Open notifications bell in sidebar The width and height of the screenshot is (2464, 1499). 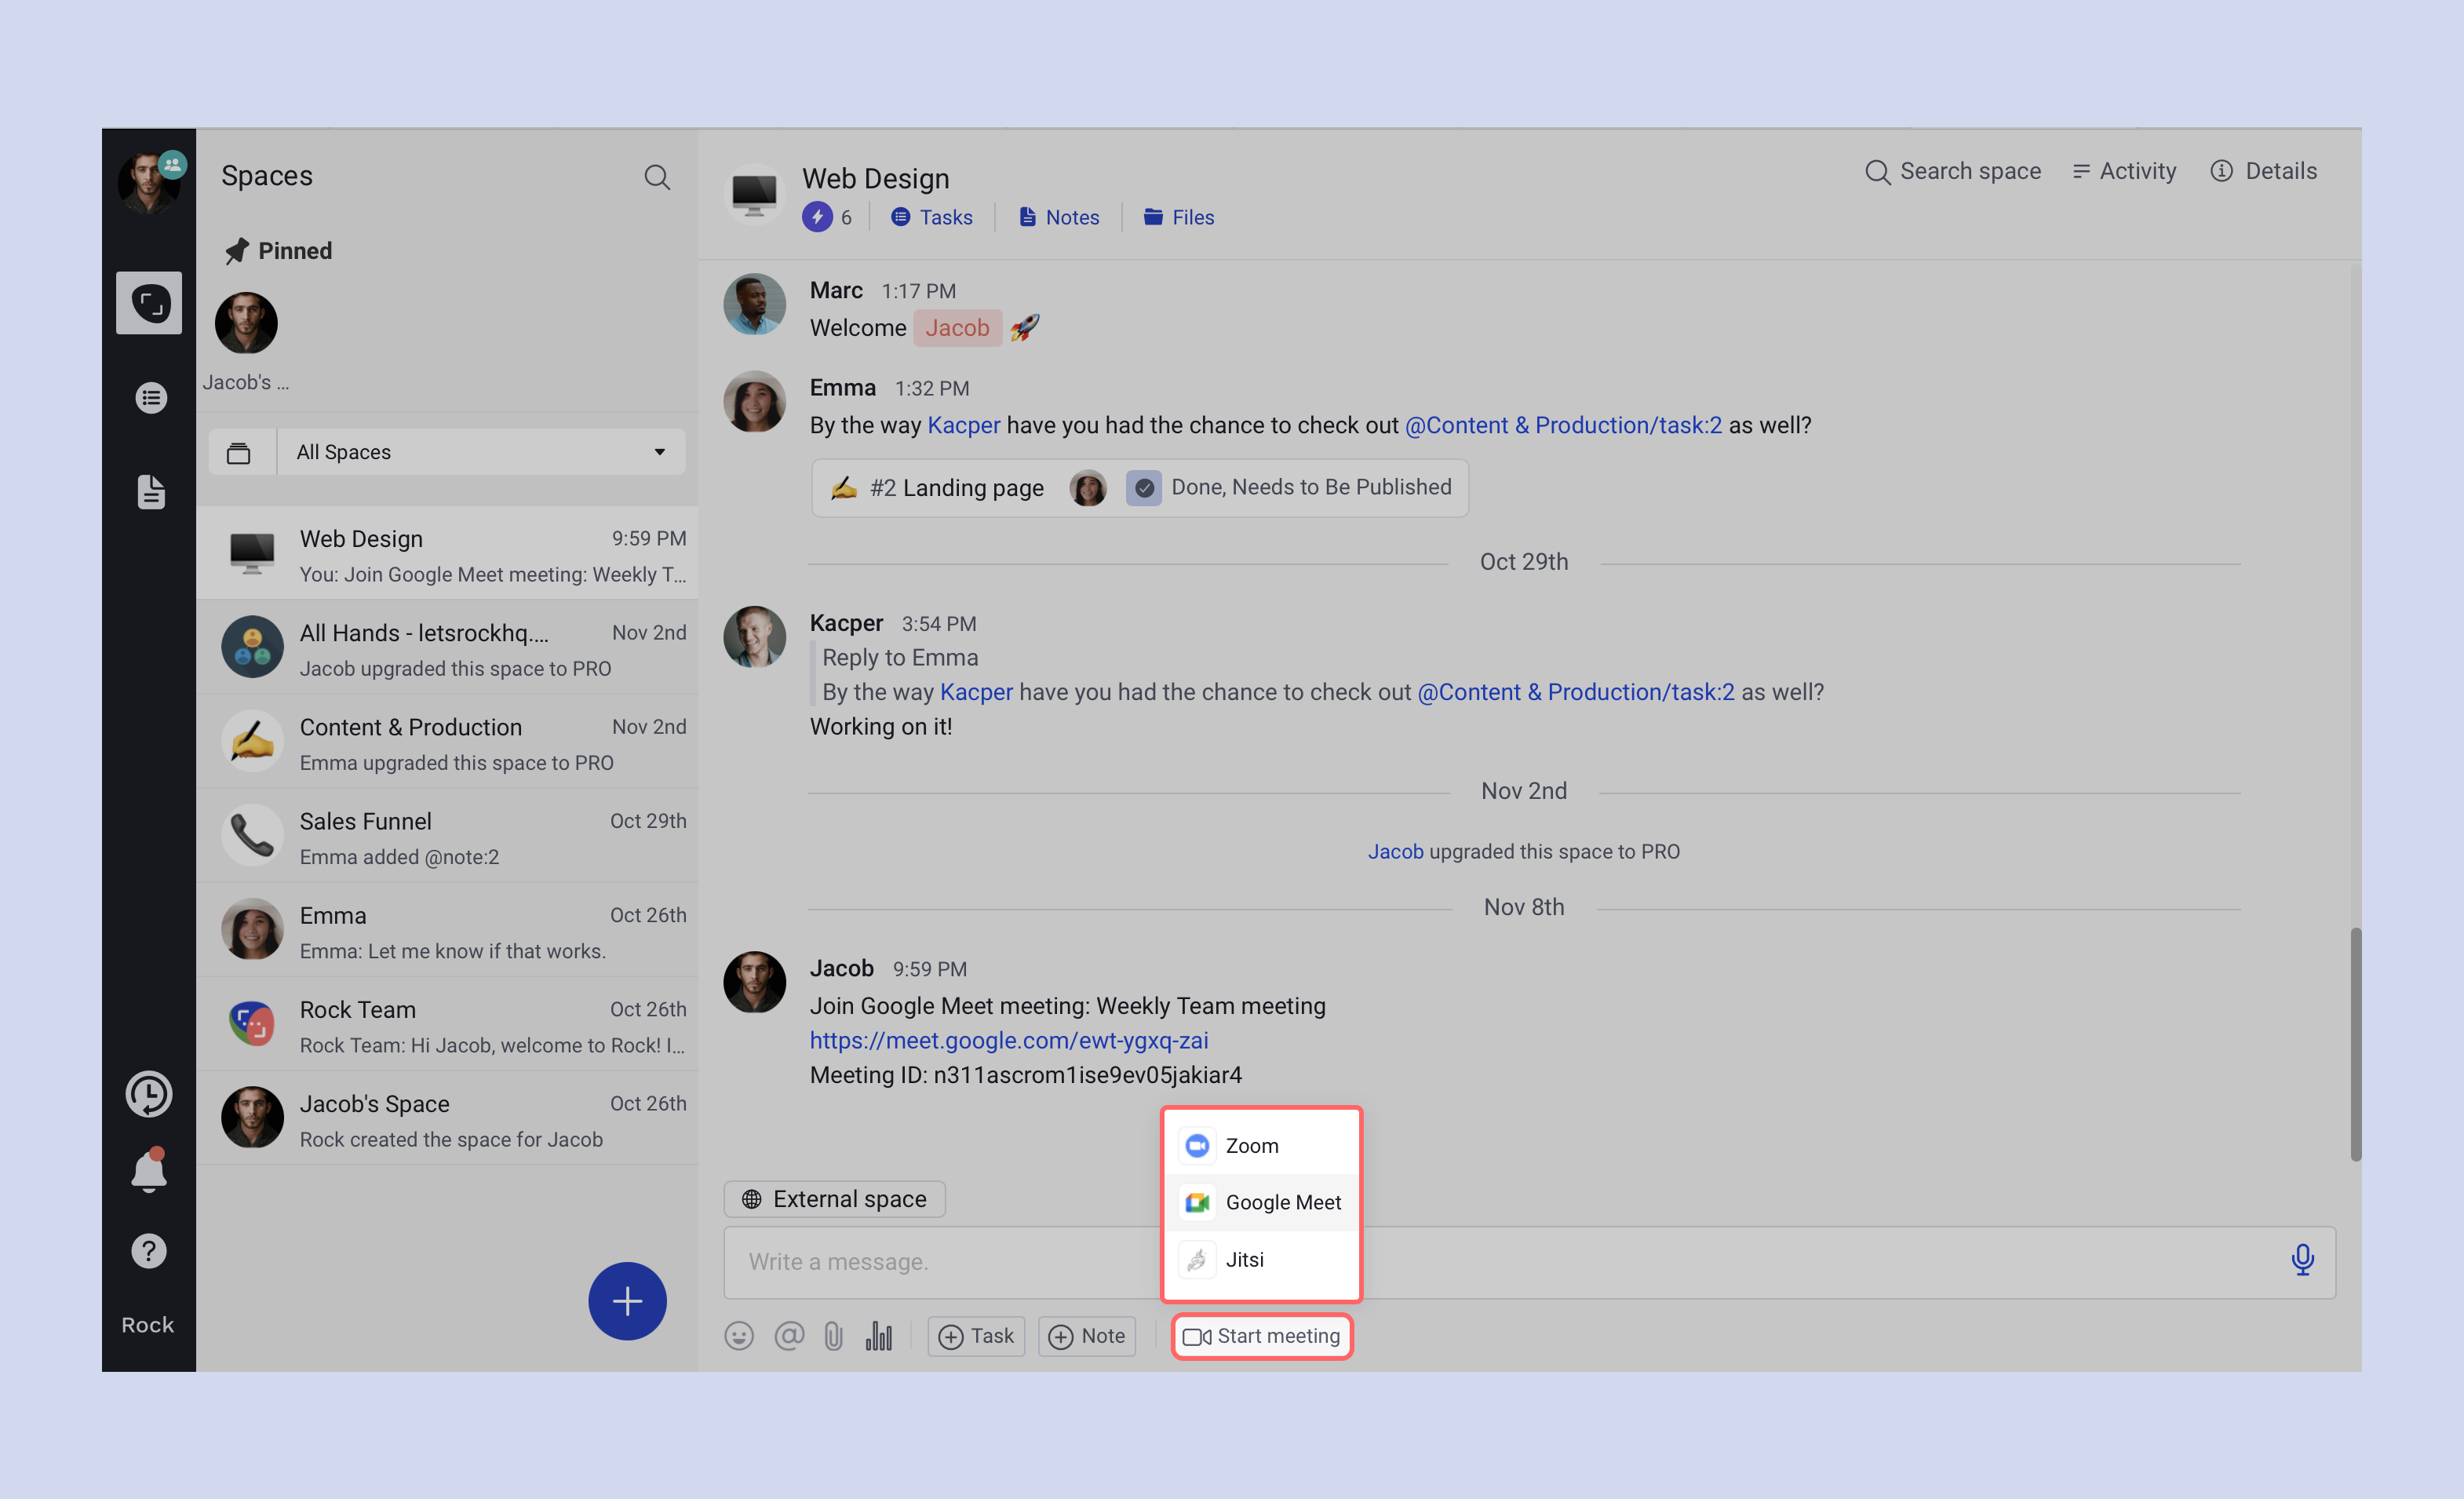coord(149,1171)
